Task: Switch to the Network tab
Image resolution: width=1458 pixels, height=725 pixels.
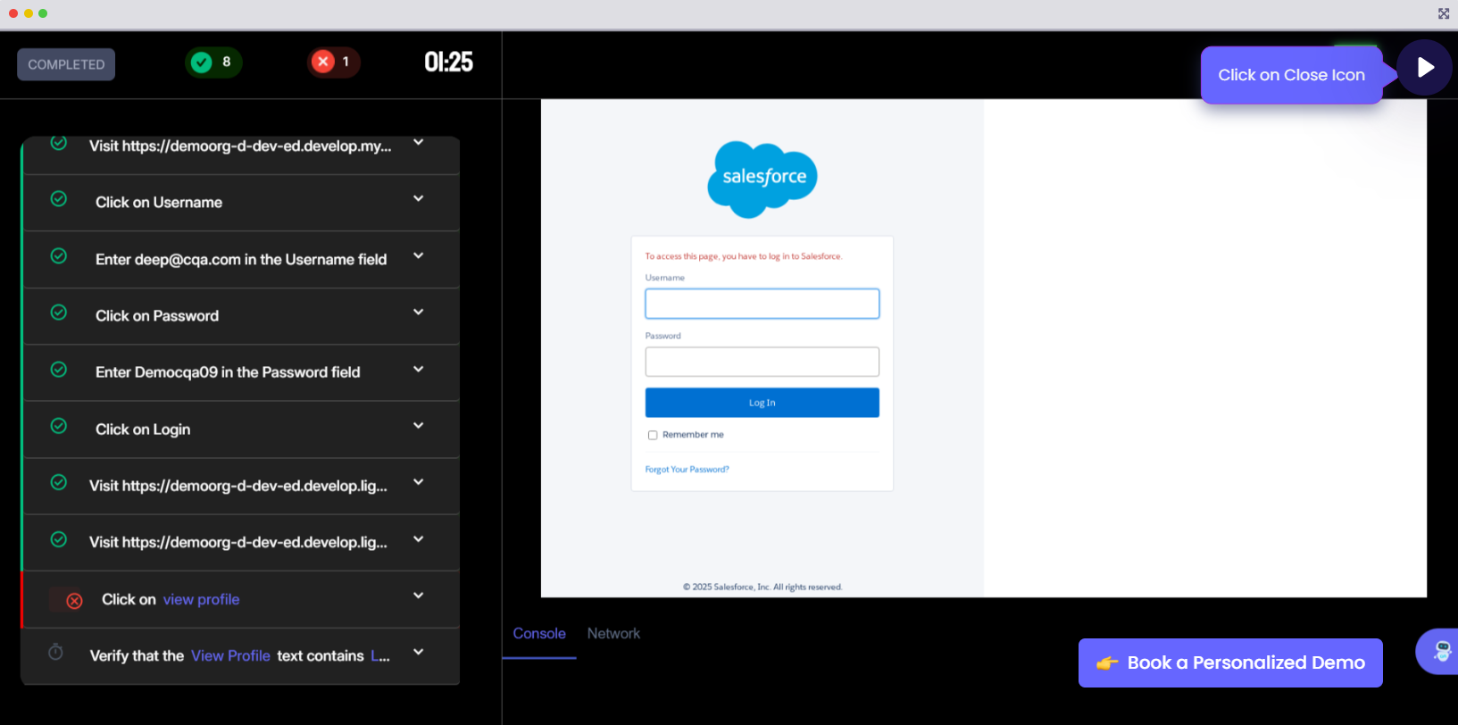Action: tap(613, 634)
